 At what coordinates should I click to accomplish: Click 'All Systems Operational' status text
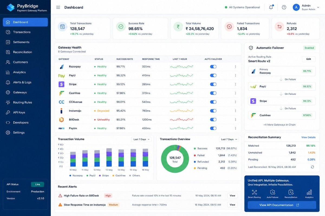pyautogui.click(x=245, y=7)
